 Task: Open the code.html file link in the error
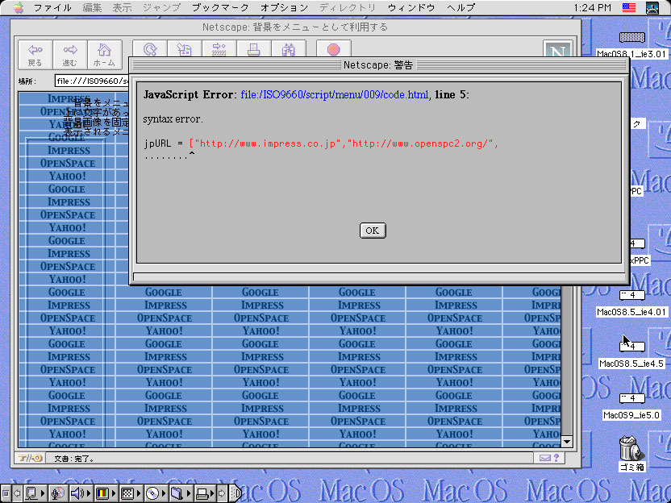pos(335,94)
